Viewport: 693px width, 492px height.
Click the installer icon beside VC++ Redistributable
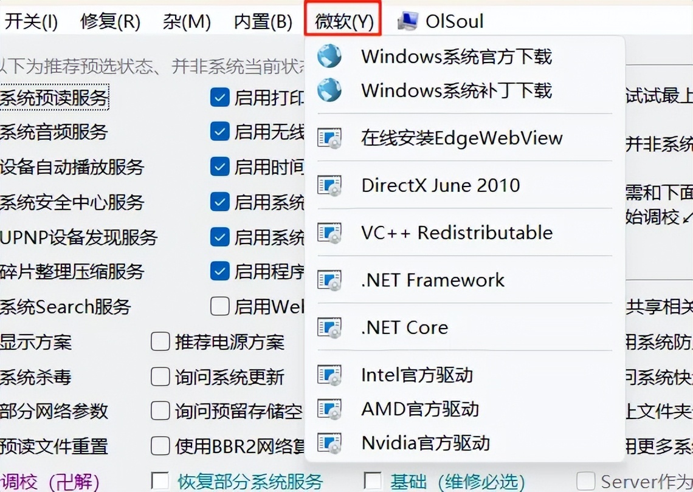[329, 233]
